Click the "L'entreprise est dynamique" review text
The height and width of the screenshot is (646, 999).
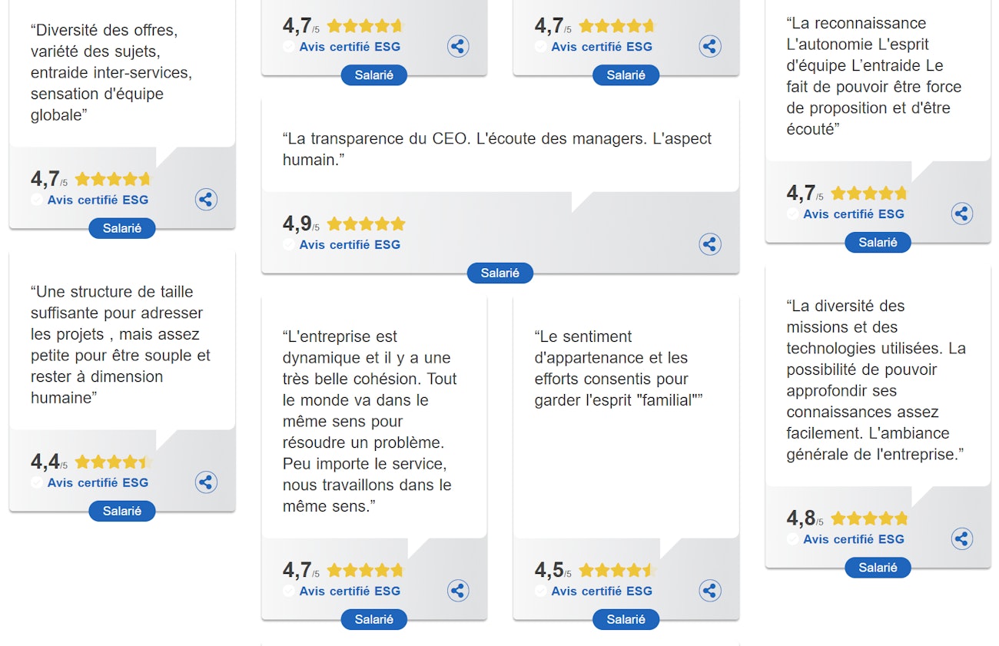[x=367, y=421]
